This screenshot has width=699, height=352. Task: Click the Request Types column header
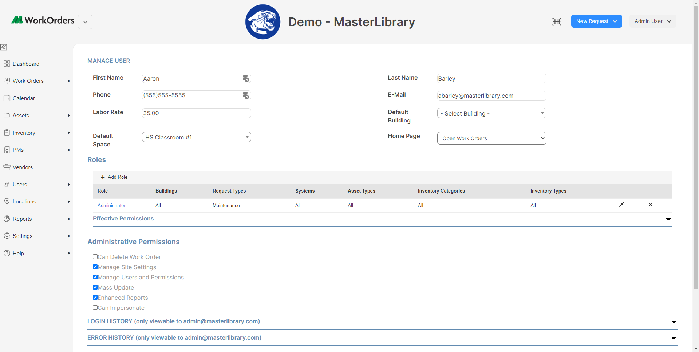(x=229, y=191)
